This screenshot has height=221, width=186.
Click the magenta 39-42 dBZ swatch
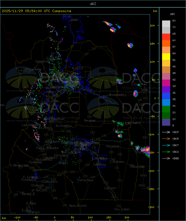pos(166,83)
